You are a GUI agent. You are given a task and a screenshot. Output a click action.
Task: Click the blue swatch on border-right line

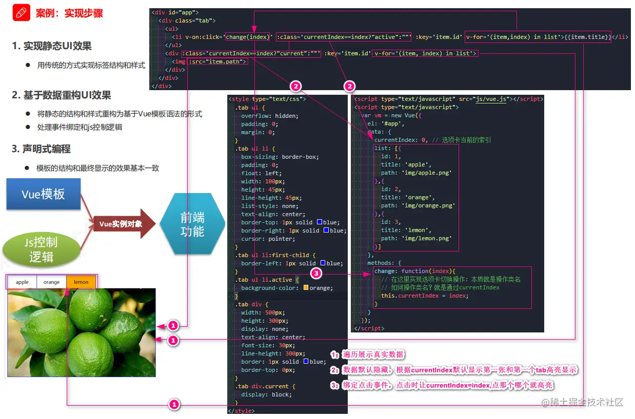point(326,231)
